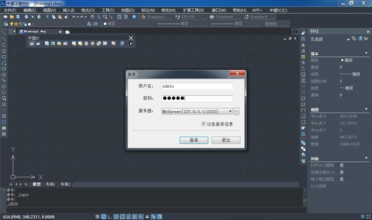The height and width of the screenshot is (220, 372).
Task: Open the 文件(F) menu
Action: tap(10, 10)
